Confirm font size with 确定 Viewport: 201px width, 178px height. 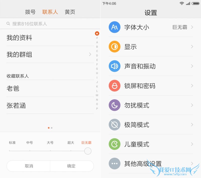[x=71, y=166]
